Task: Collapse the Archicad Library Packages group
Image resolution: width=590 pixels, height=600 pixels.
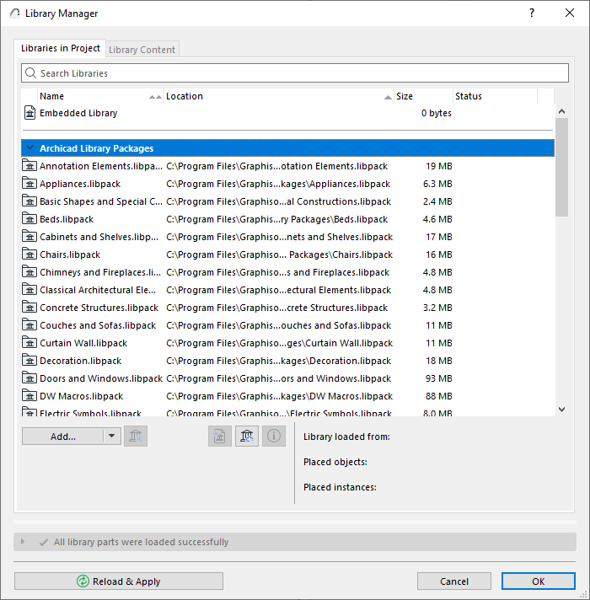Action: (x=29, y=147)
